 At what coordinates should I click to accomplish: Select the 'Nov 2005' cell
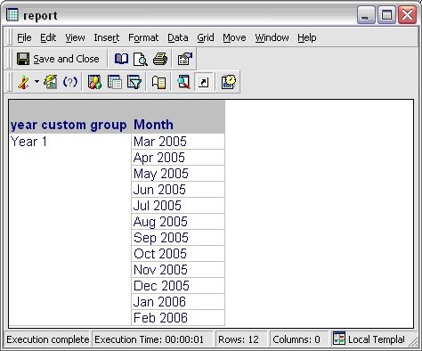click(x=178, y=270)
